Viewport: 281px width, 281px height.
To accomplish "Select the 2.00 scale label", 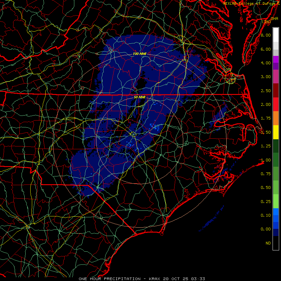I will (x=266, y=105).
